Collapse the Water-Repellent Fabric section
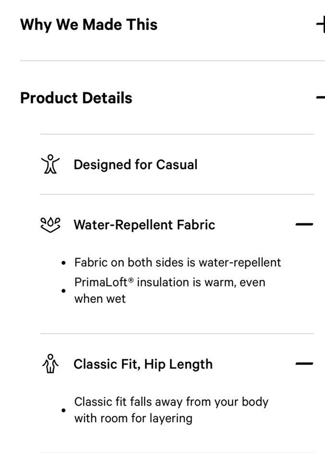The image size is (325, 453). 304,225
